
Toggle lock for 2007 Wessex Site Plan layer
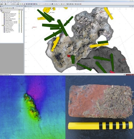(x=21, y=24)
